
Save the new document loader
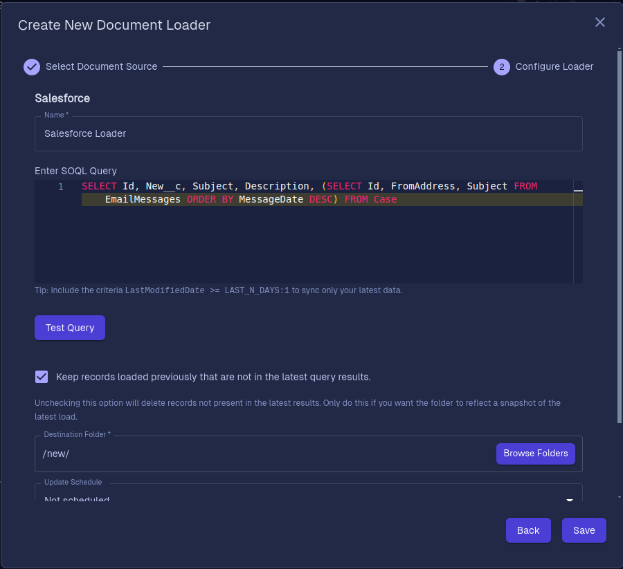coord(584,530)
